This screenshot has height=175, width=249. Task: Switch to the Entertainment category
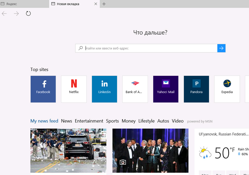(x=89, y=121)
